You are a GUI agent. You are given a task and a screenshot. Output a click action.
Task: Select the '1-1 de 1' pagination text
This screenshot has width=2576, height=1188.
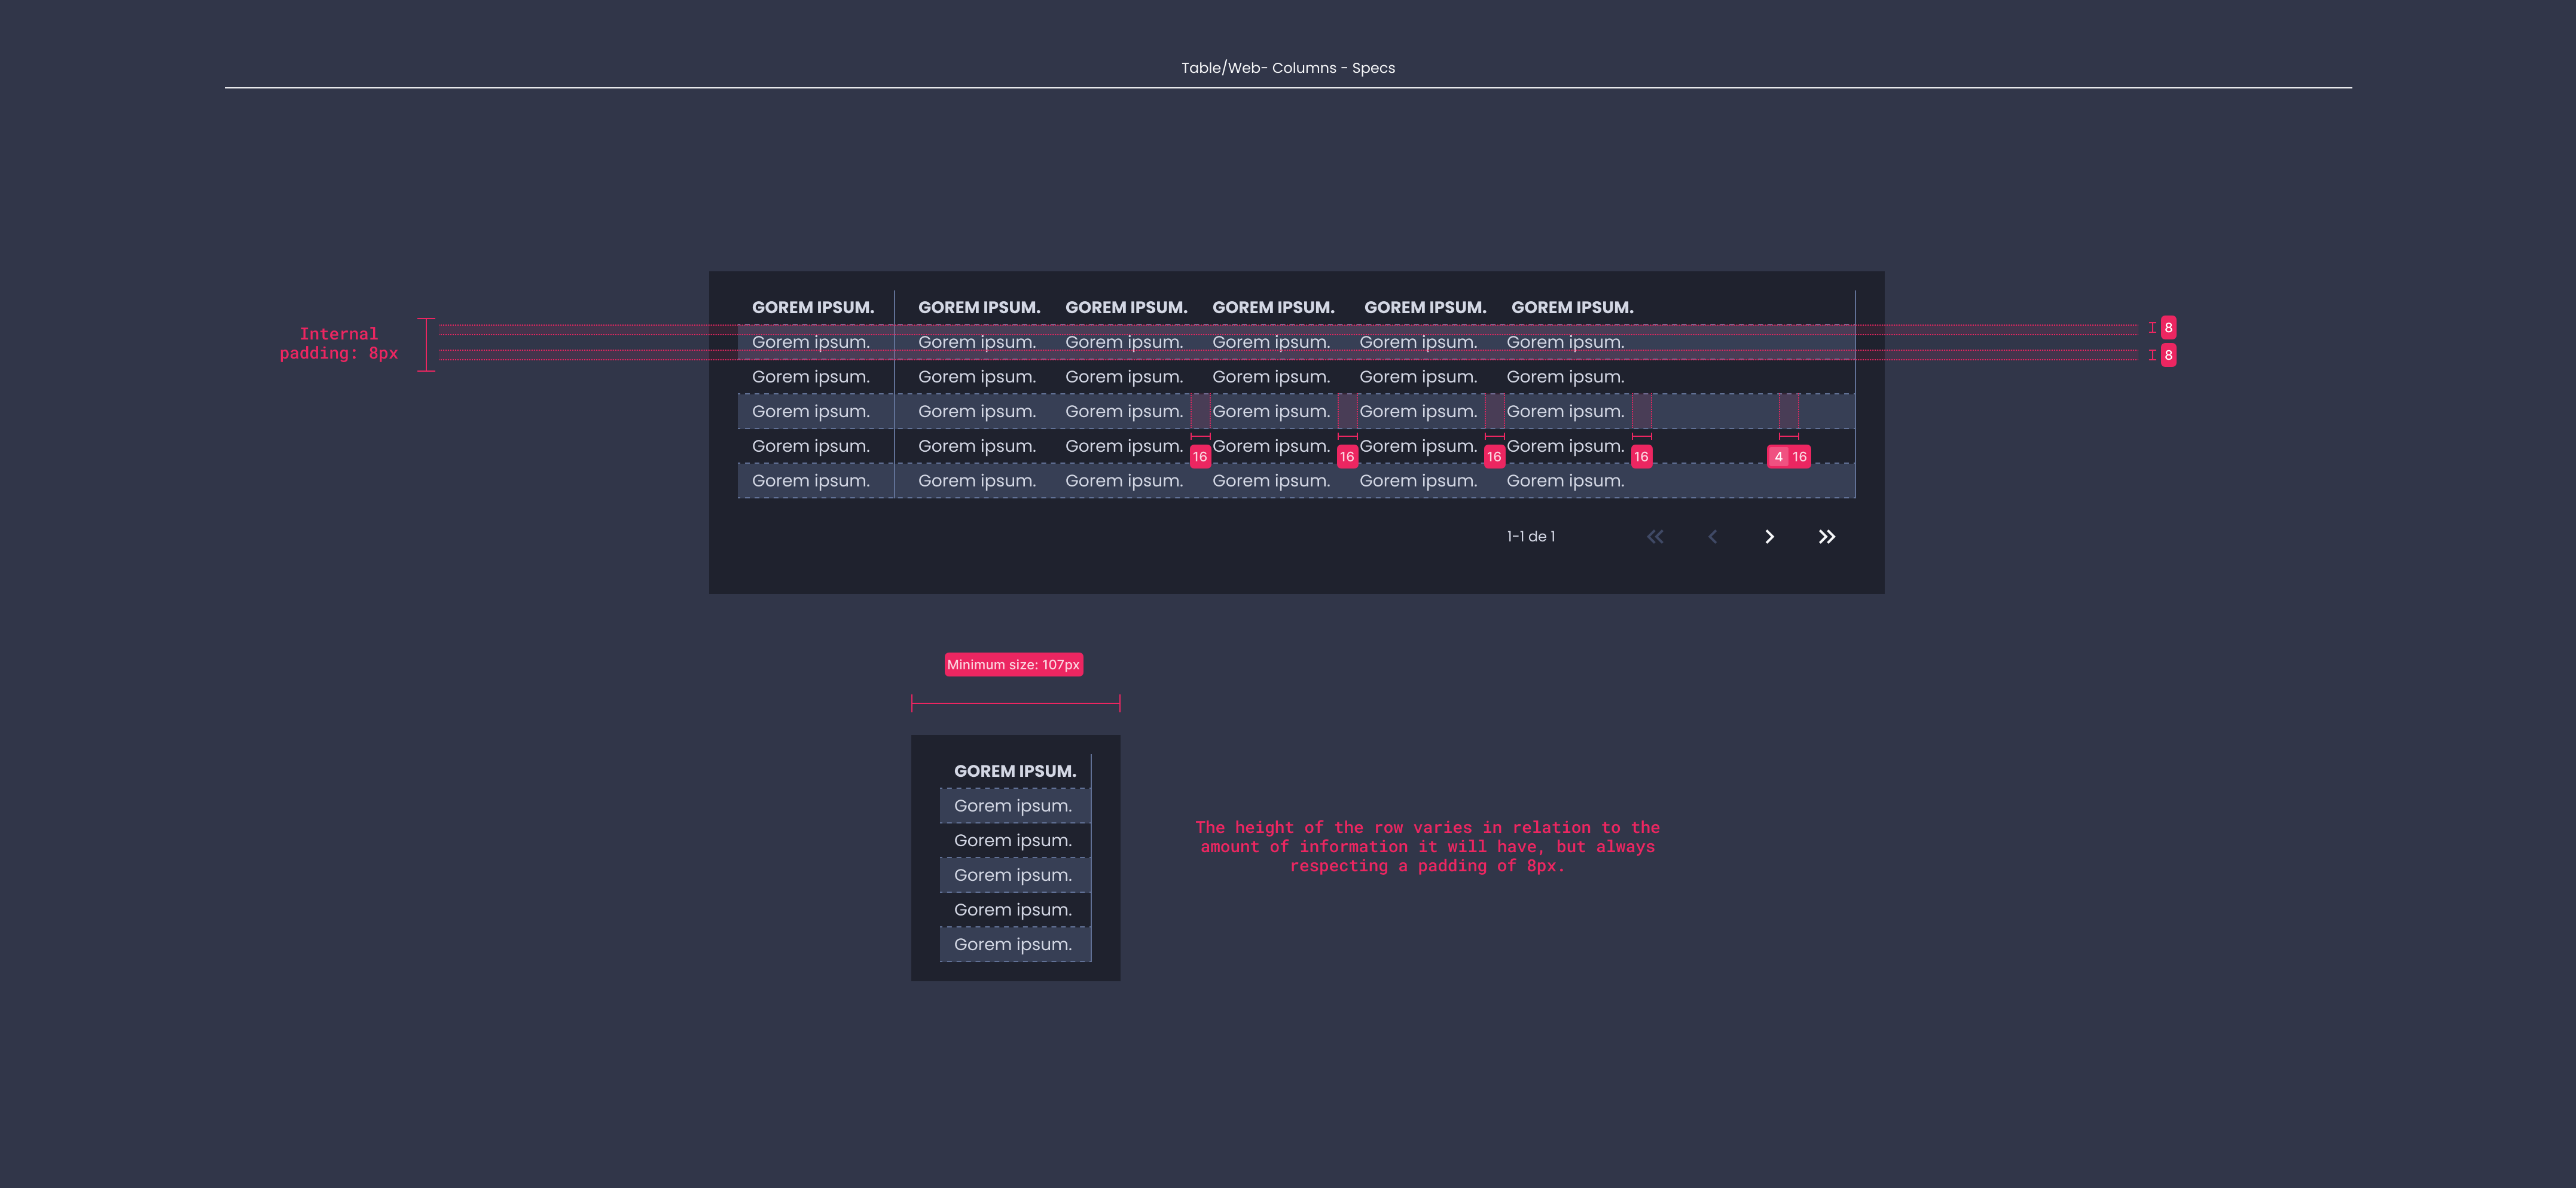1531,537
